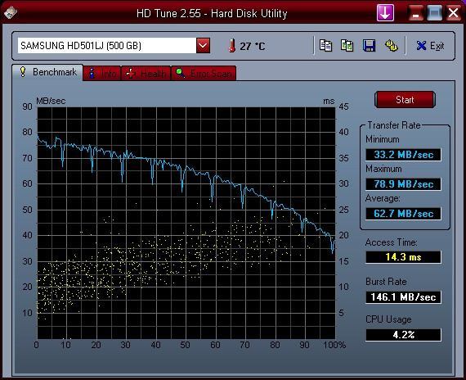Close the HD Tune window

[x=453, y=13]
